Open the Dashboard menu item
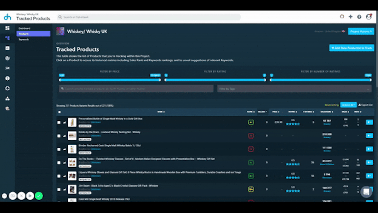Viewport: 378px width, 213px height. (x=24, y=28)
